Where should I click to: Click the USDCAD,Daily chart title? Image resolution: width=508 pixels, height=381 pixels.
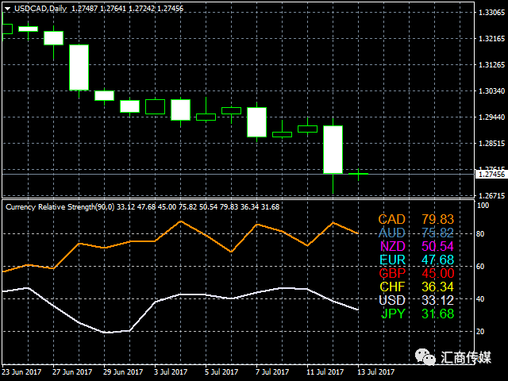coord(40,9)
